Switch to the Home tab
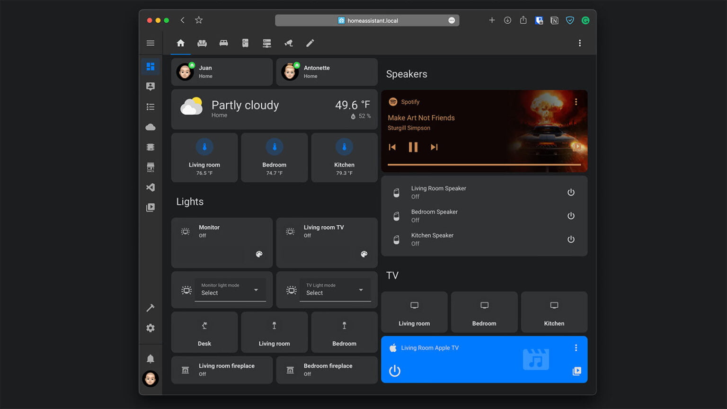Screen dimensions: 727x409 point(180,43)
